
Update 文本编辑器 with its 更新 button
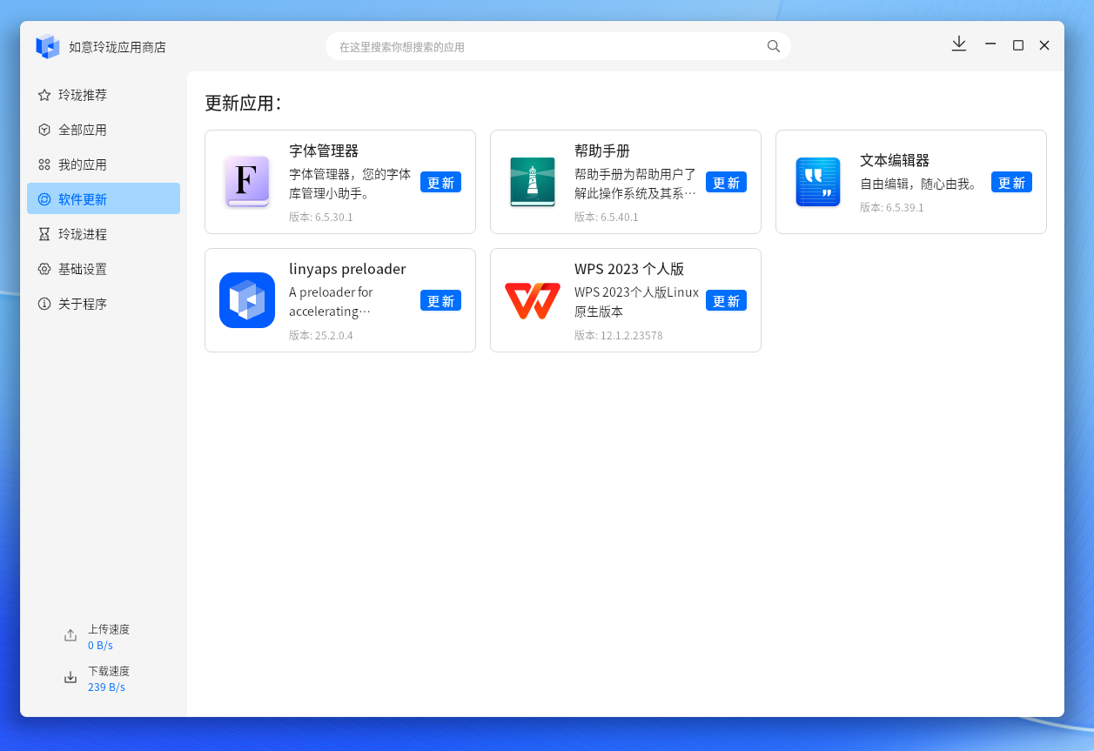tap(1011, 183)
